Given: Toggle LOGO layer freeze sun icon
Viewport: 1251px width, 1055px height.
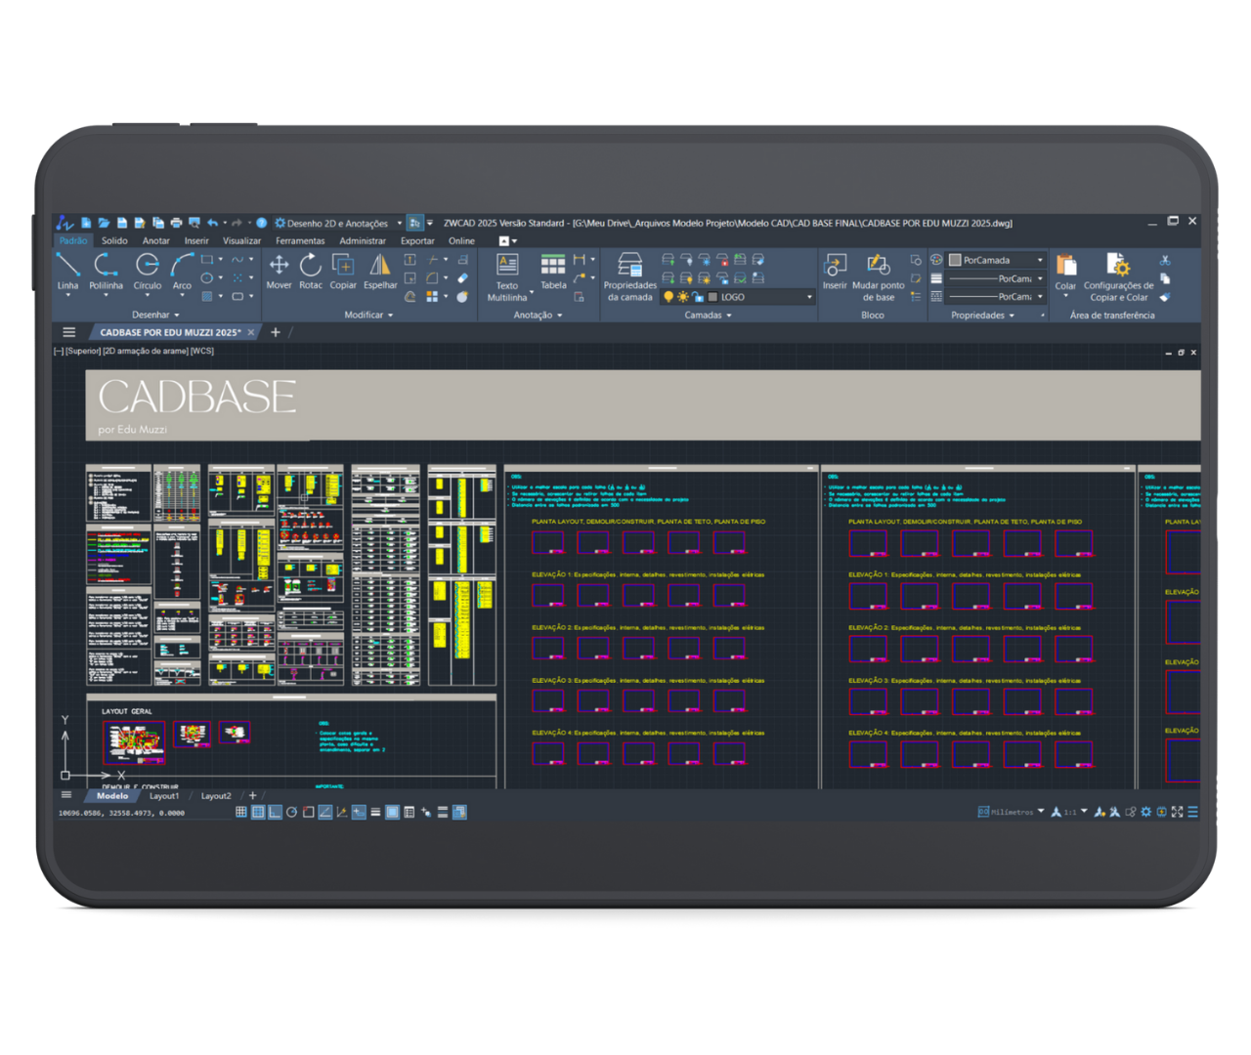Looking at the screenshot, I should click(683, 297).
